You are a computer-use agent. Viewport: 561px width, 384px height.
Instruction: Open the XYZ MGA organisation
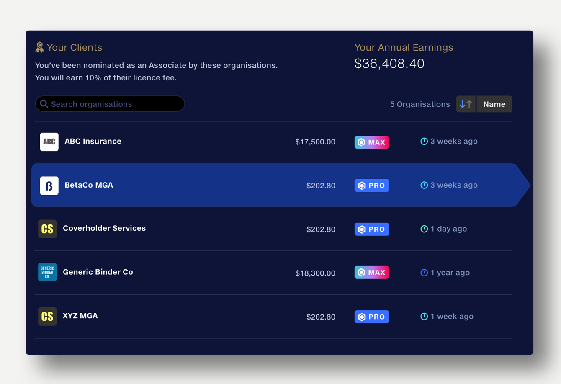click(80, 316)
